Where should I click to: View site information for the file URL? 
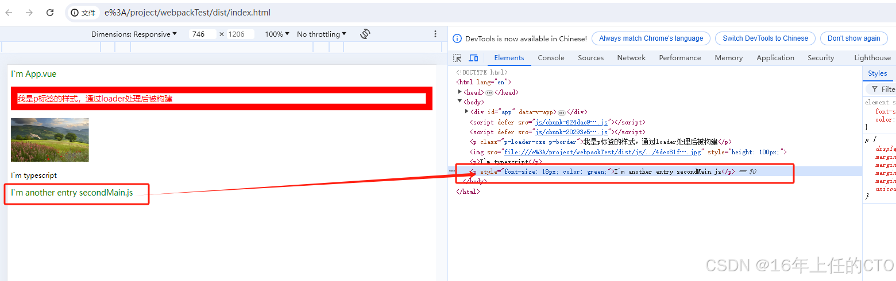83,13
